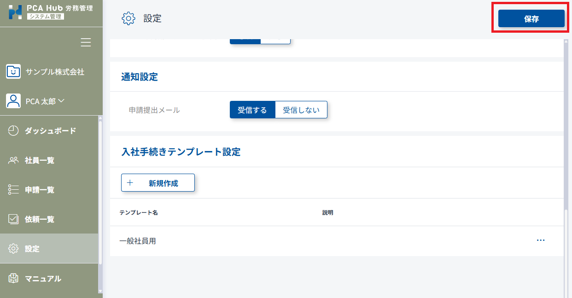Click the PCA Hub logo icon

point(15,12)
